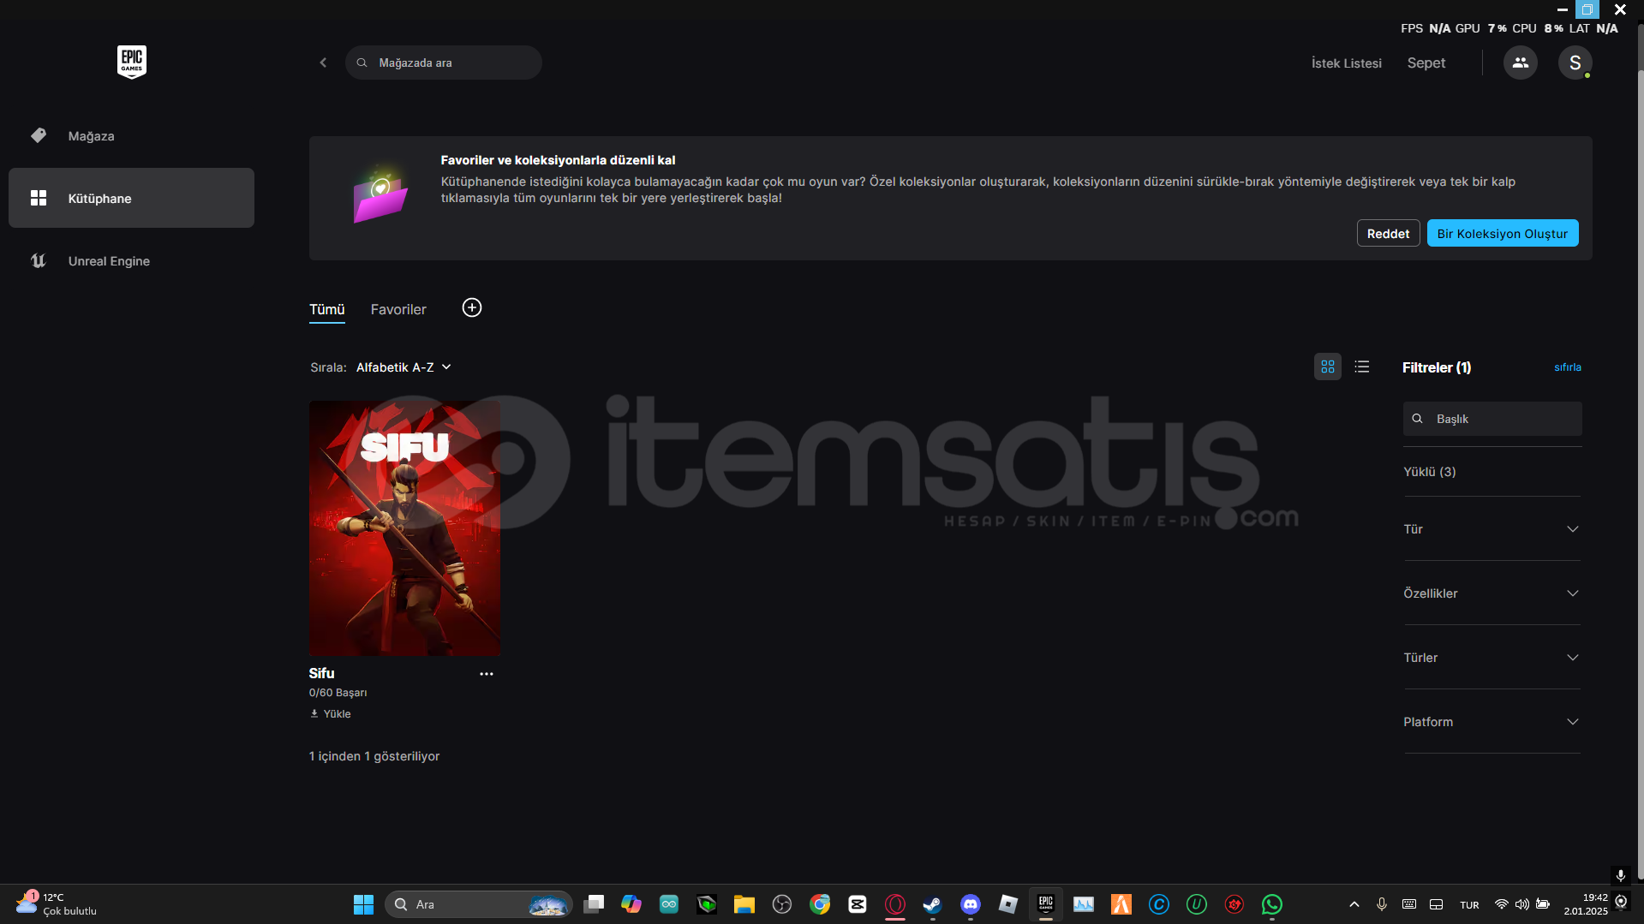Viewport: 1644px width, 924px height.
Task: Open the Sepet cart
Action: click(x=1426, y=63)
